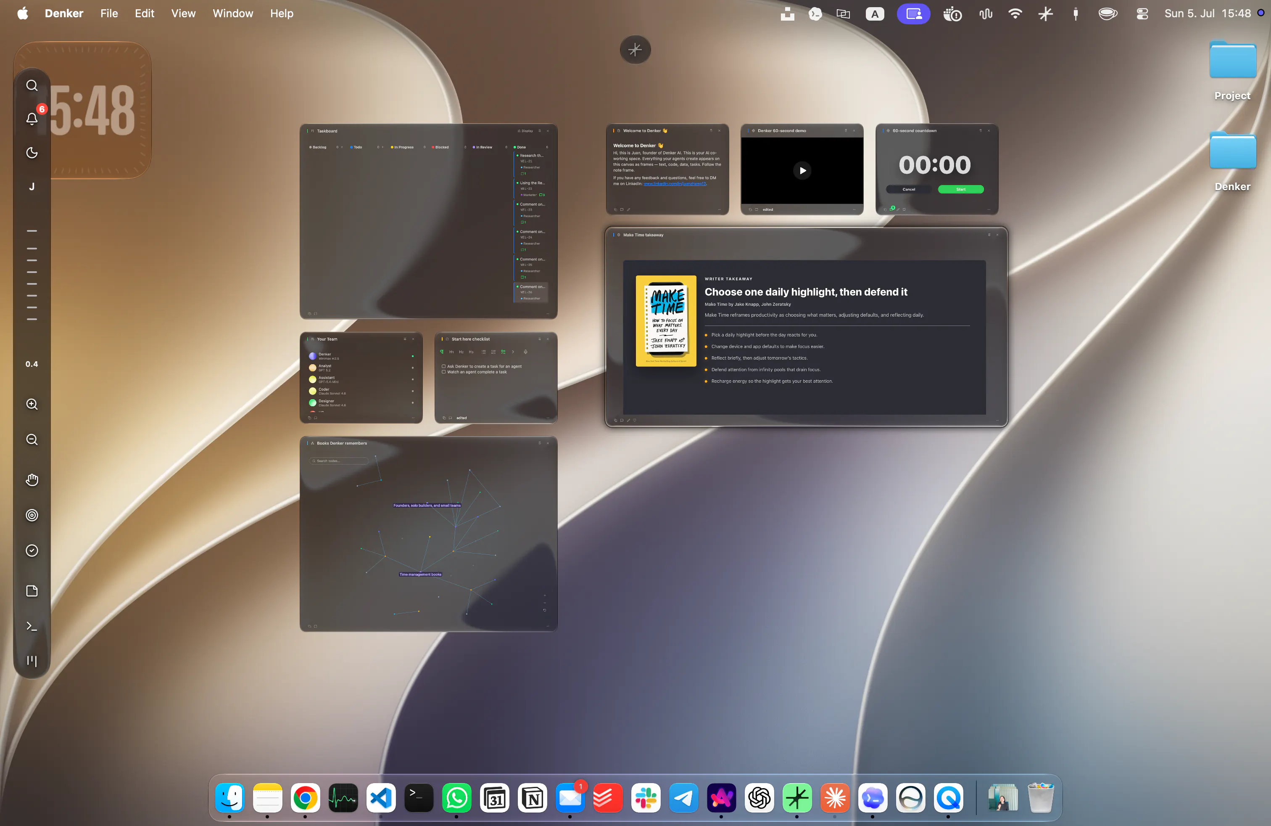Open Display options in Taskboard
1271x826 pixels.
coord(525,131)
